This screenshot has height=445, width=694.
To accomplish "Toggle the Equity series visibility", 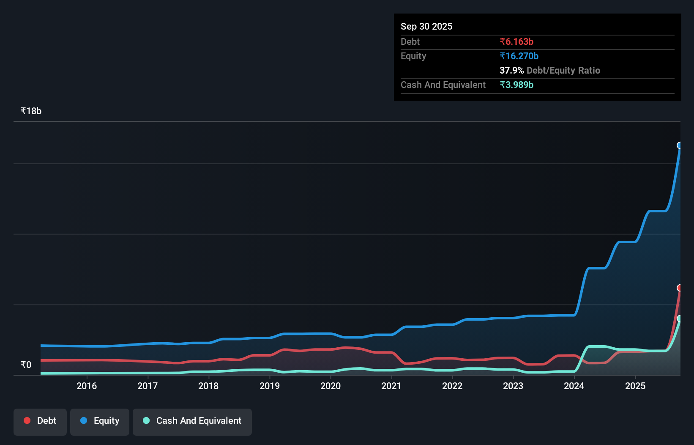I will coord(99,421).
